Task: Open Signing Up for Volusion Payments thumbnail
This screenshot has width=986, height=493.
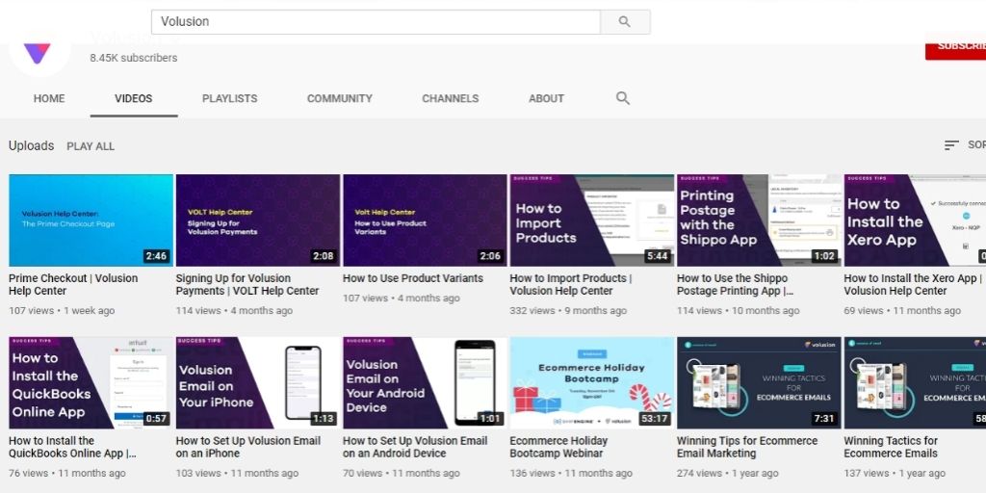Action: click(x=258, y=221)
